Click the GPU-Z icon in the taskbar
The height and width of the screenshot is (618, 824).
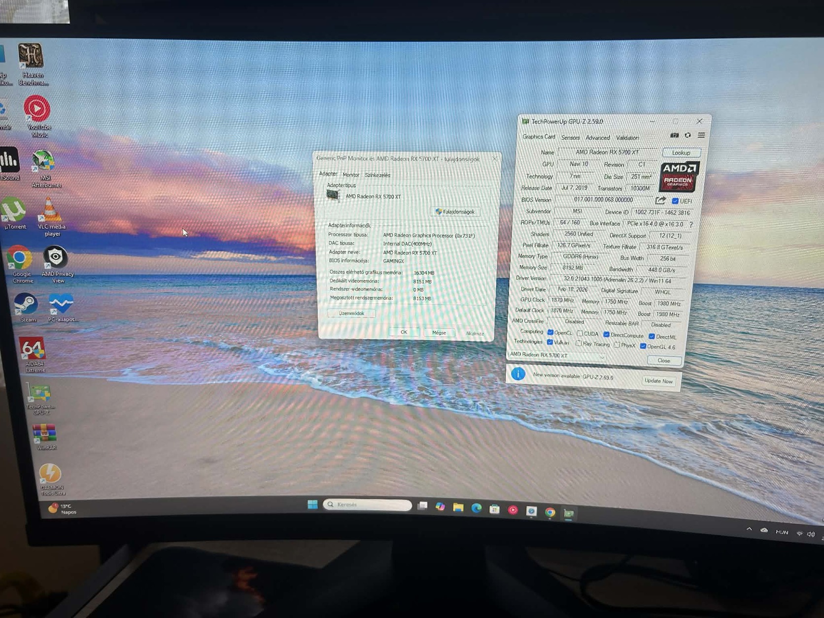click(569, 514)
